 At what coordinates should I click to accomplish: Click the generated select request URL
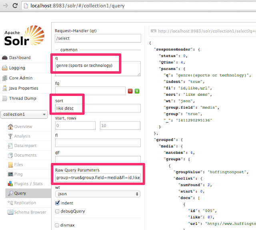[x=207, y=31]
